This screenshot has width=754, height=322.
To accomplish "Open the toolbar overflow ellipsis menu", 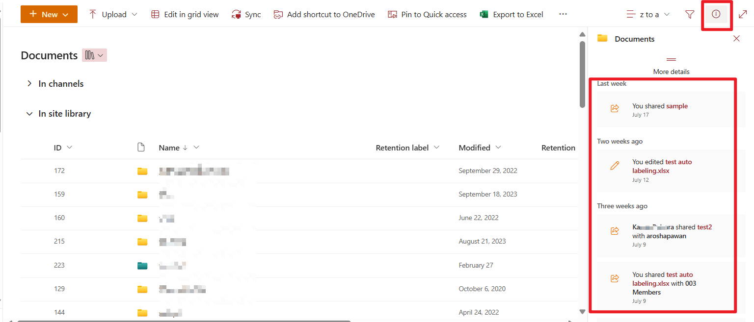I will coord(563,14).
